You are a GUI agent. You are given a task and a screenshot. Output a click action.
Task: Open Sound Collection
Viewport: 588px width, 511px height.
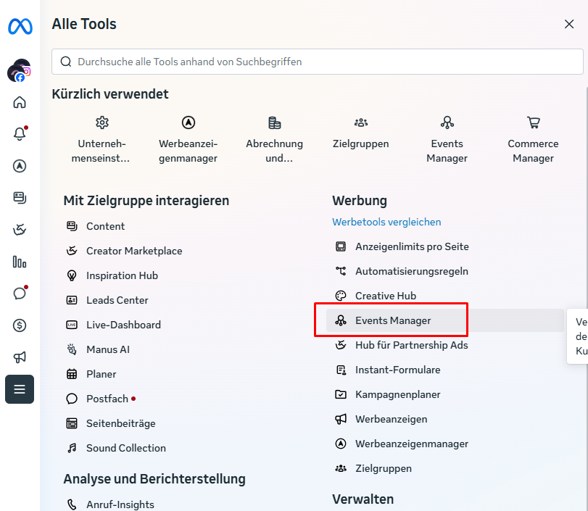116,448
